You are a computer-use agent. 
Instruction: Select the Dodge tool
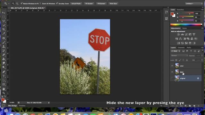(x=4, y=67)
